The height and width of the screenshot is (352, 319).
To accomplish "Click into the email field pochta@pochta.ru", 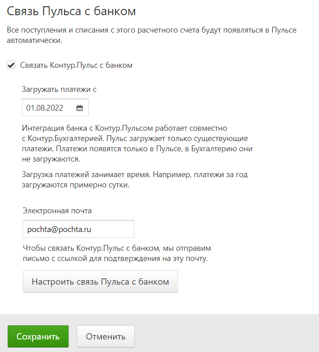I will pos(79,229).
